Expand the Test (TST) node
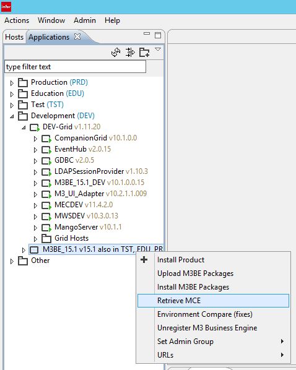Image resolution: width=296 pixels, height=370 pixels. pos(12,105)
